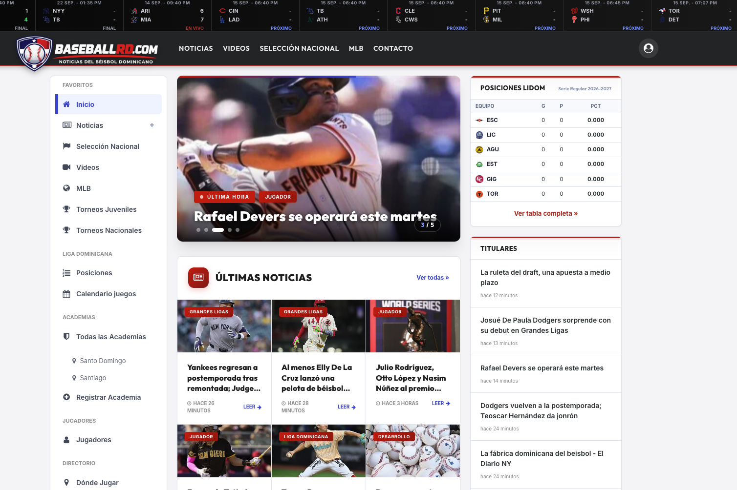The image size is (737, 490).
Task: Open headline Rafael Devers se operará este martes in slider
Action: click(x=315, y=216)
